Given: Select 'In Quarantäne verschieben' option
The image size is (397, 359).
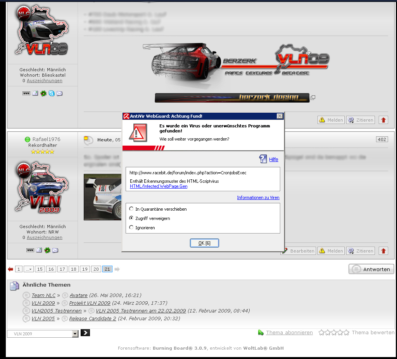Looking at the screenshot, I should (x=131, y=209).
